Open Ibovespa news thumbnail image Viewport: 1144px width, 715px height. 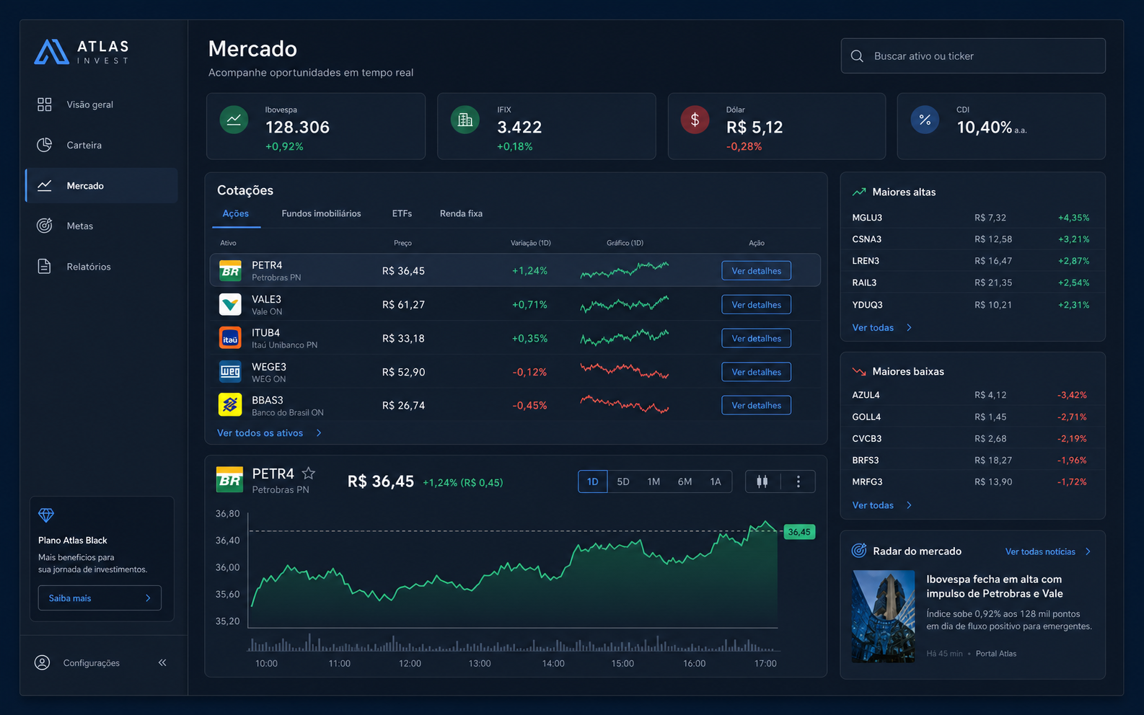(883, 616)
